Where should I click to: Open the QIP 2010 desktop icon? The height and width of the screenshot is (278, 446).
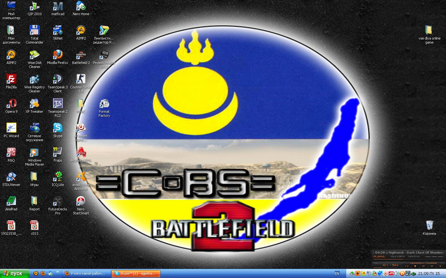pos(34,9)
